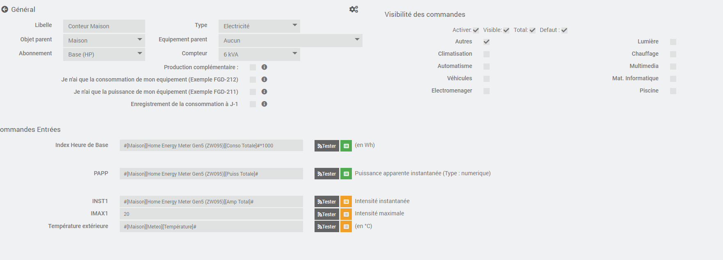Click info icon next to FGD-212 consumption option
The image size is (723, 260).
point(265,79)
